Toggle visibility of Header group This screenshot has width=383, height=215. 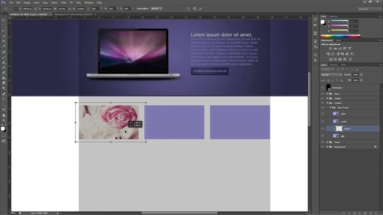tap(323, 98)
